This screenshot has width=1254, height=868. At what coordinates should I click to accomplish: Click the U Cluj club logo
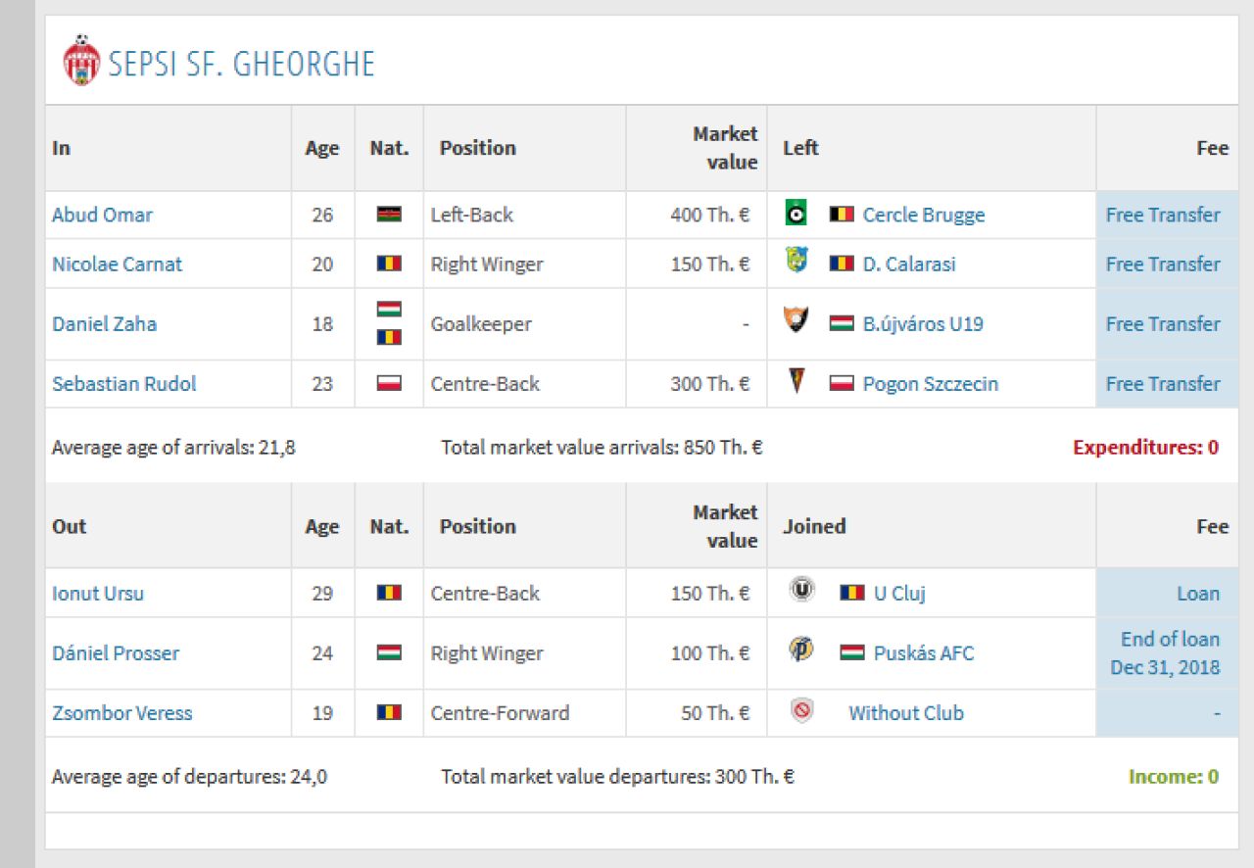tap(802, 591)
